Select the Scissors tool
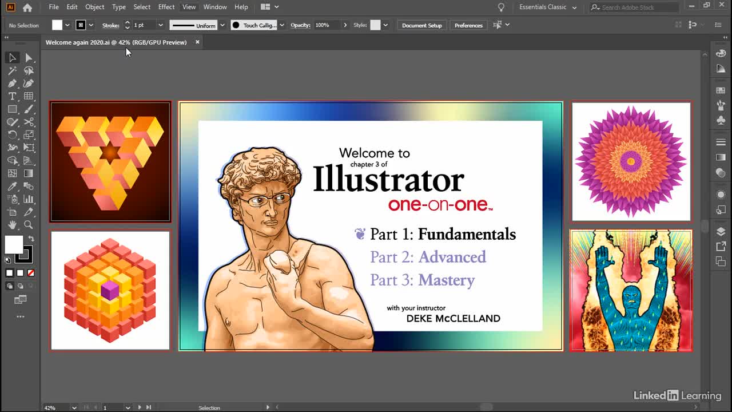This screenshot has height=412, width=732. tap(29, 122)
